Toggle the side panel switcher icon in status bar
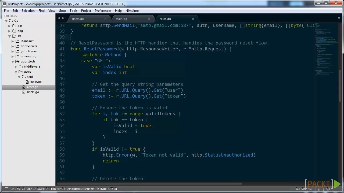The image size is (344, 193). 6,189
